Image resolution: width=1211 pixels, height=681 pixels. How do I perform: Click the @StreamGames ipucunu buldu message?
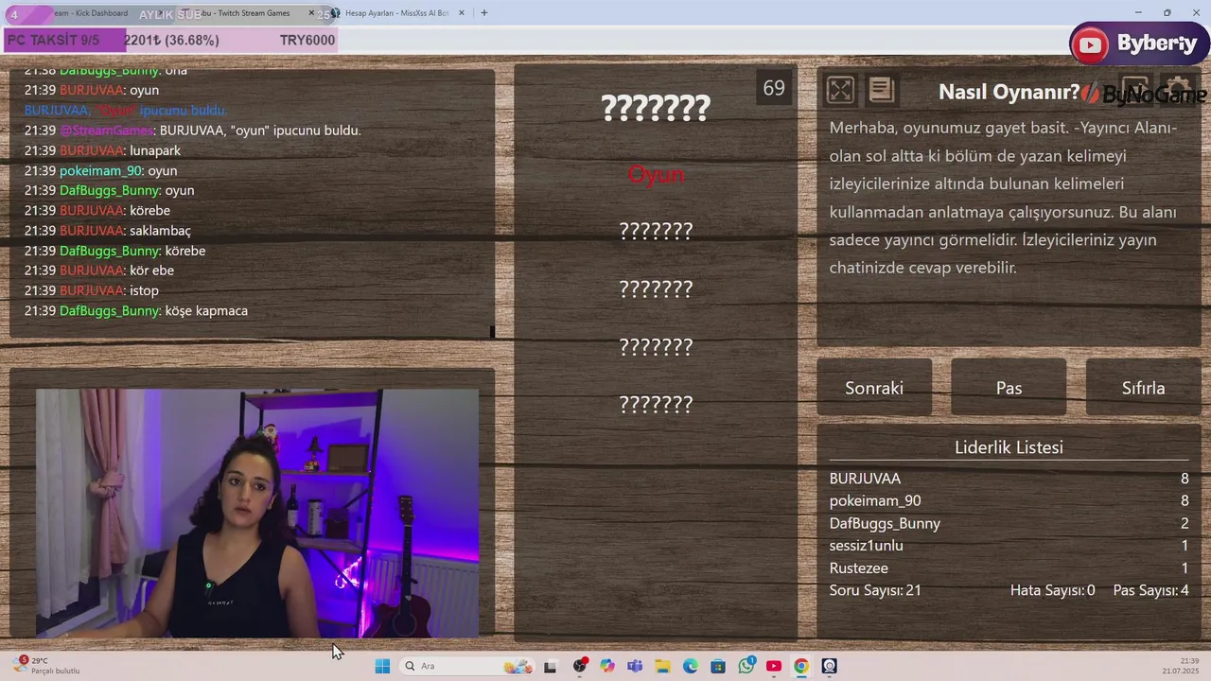point(193,131)
